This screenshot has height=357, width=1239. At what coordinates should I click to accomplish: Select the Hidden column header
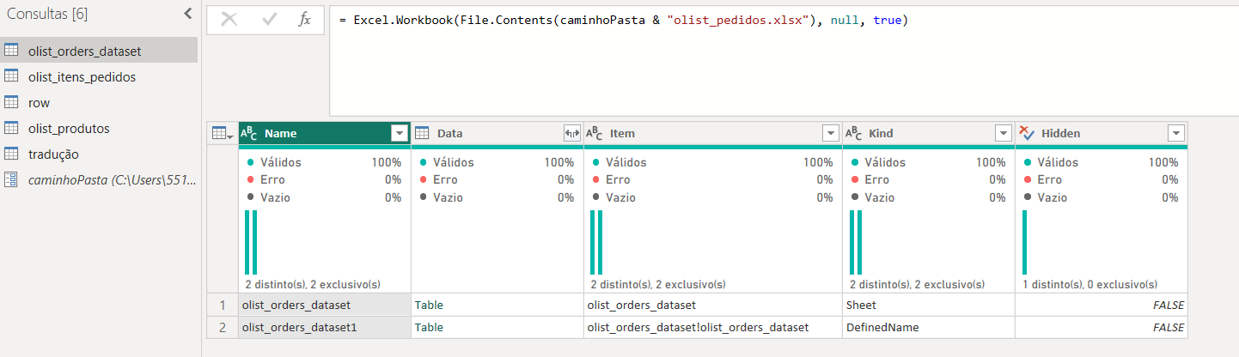pos(1102,133)
